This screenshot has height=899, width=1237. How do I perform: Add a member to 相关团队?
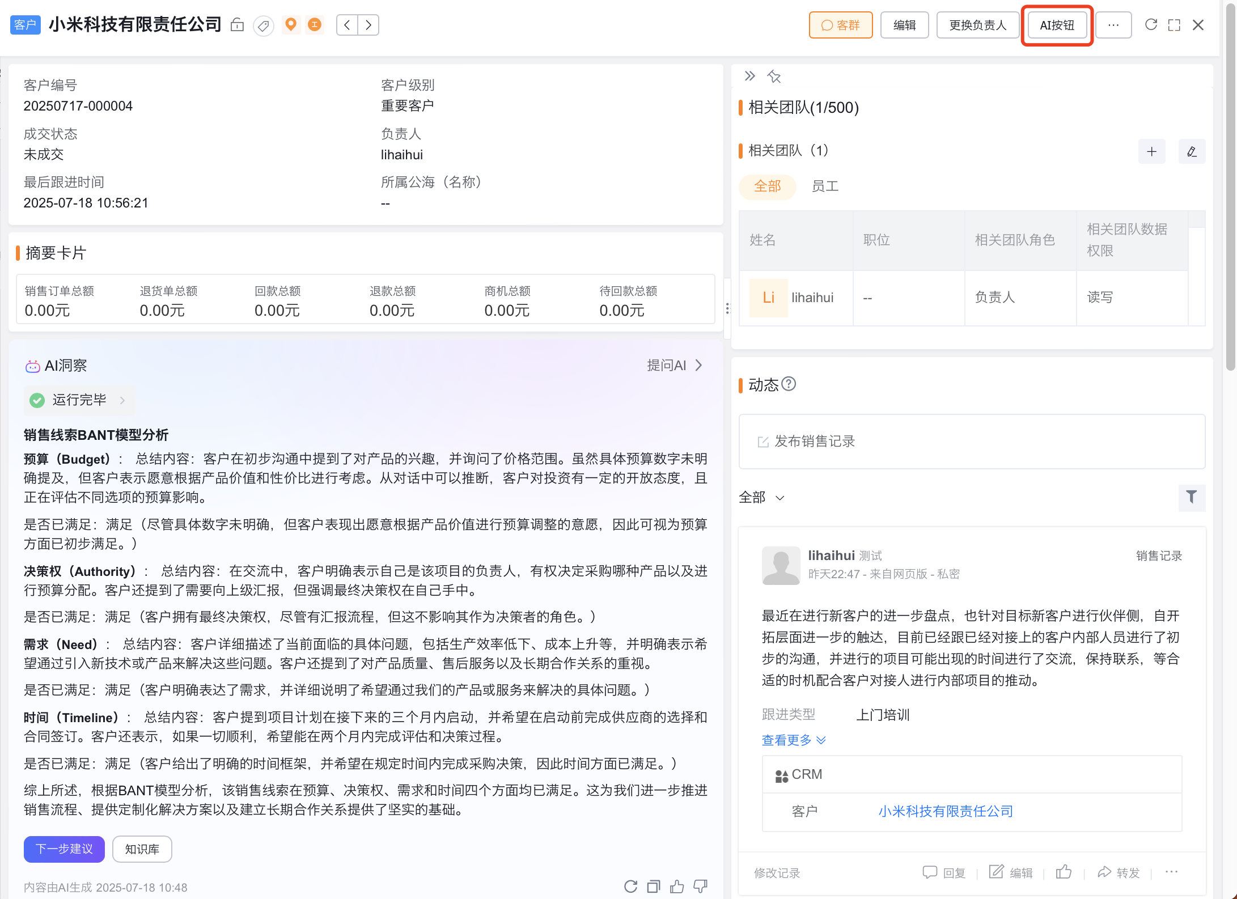click(1151, 151)
